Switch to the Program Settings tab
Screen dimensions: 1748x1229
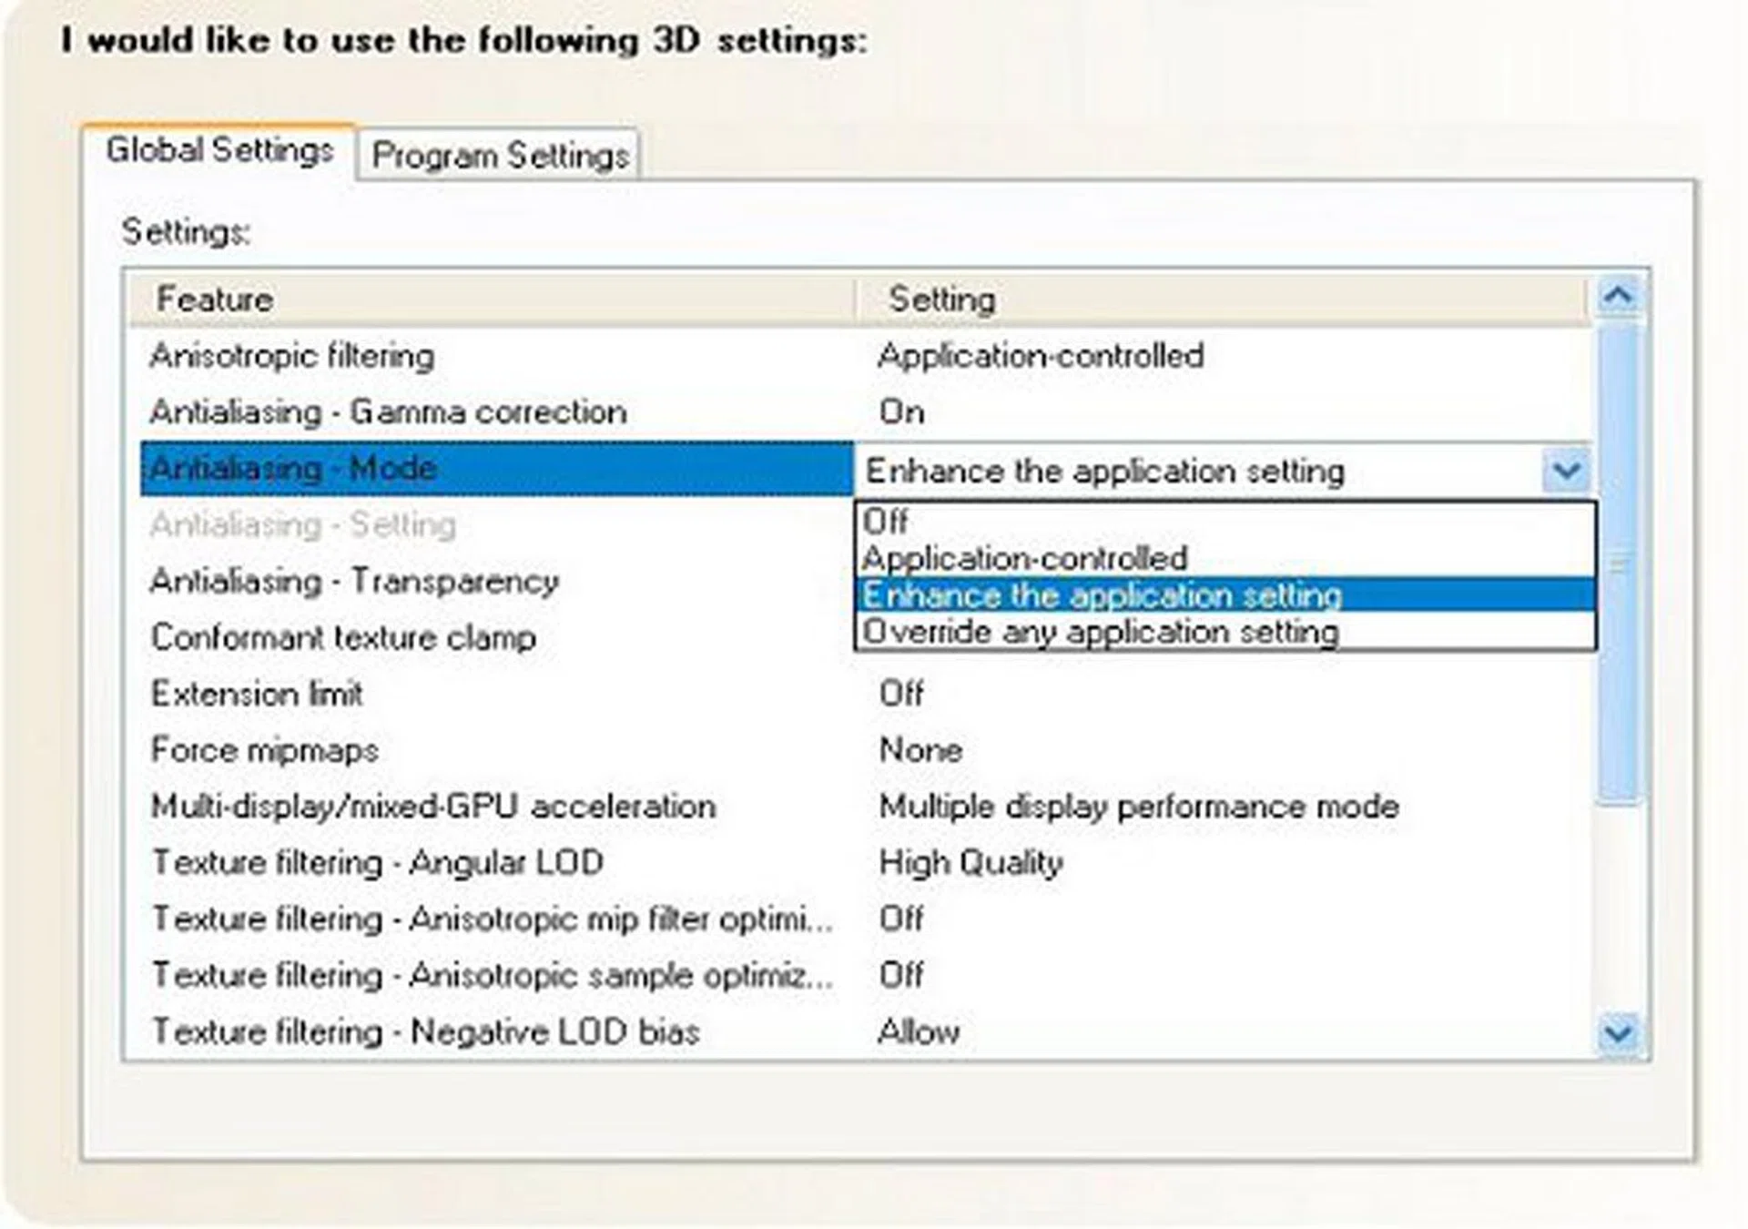[x=500, y=155]
